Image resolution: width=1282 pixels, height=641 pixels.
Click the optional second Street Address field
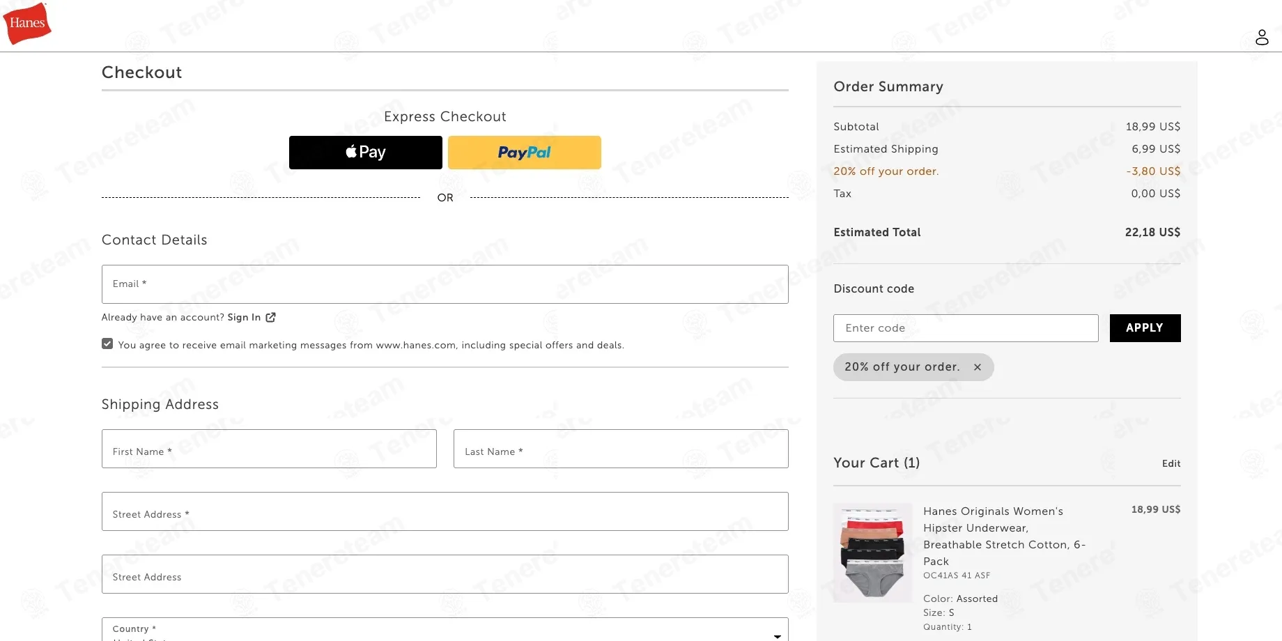click(445, 574)
